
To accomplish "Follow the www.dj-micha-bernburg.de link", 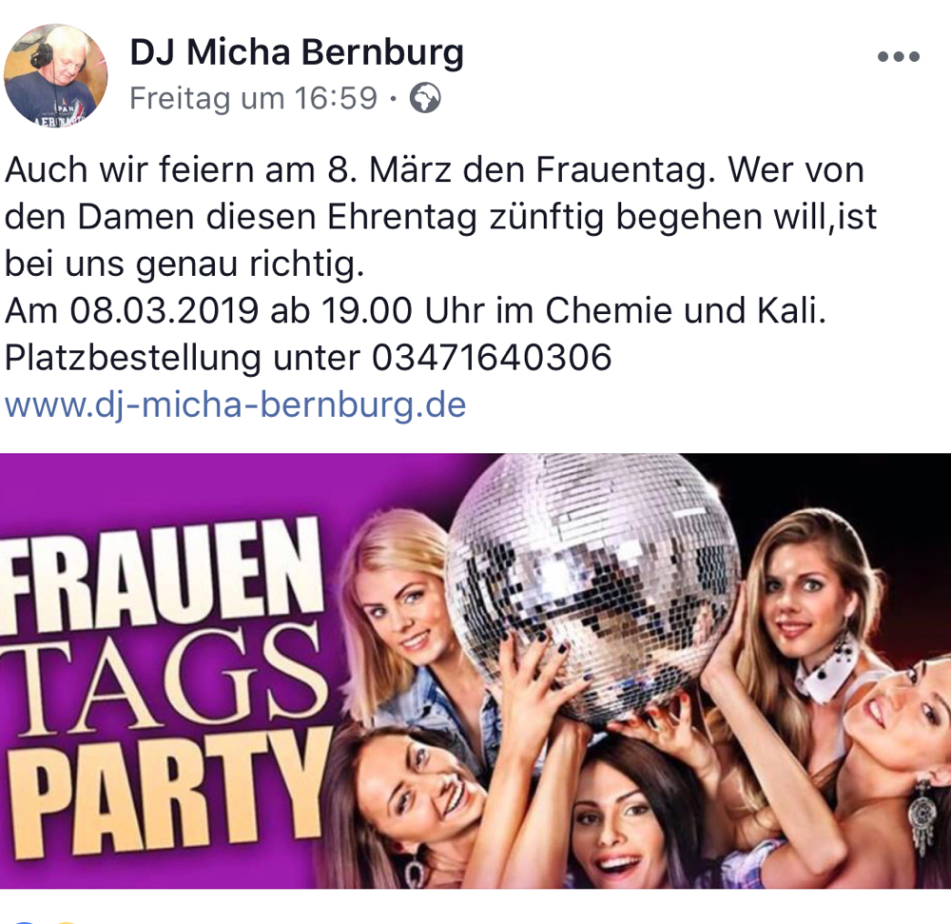I will [235, 405].
